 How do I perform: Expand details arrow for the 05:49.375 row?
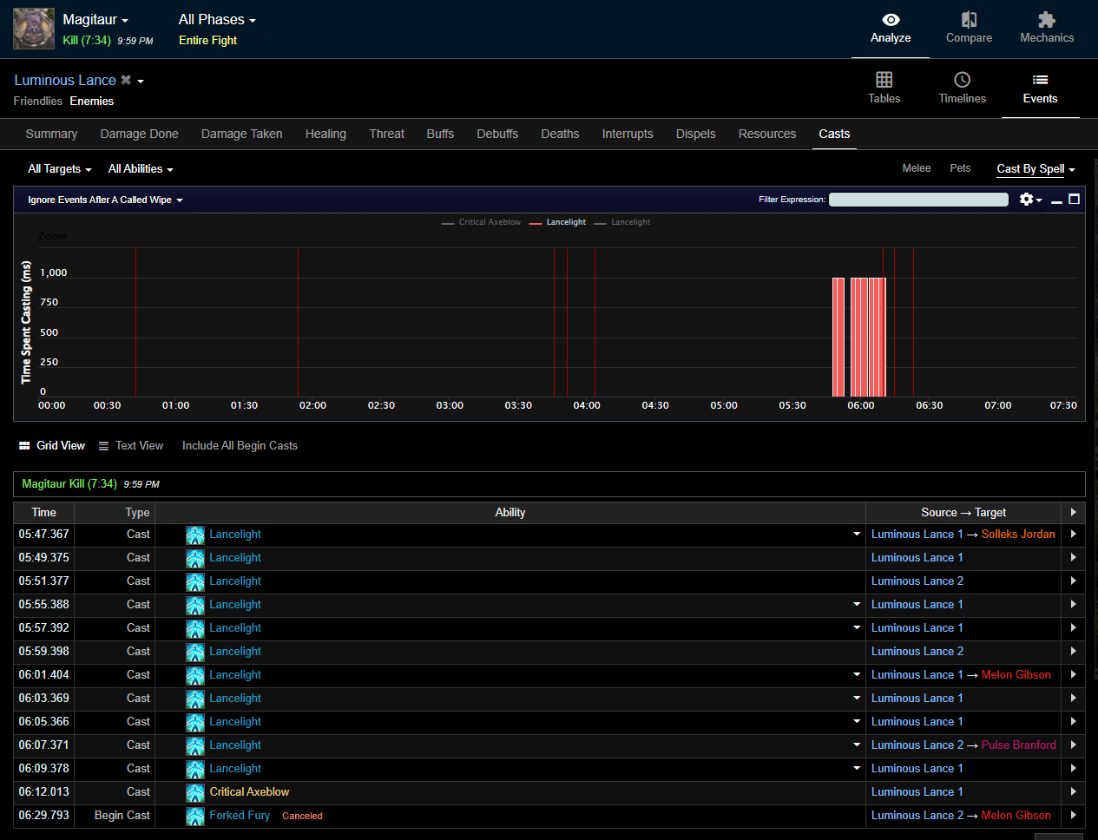(1073, 558)
